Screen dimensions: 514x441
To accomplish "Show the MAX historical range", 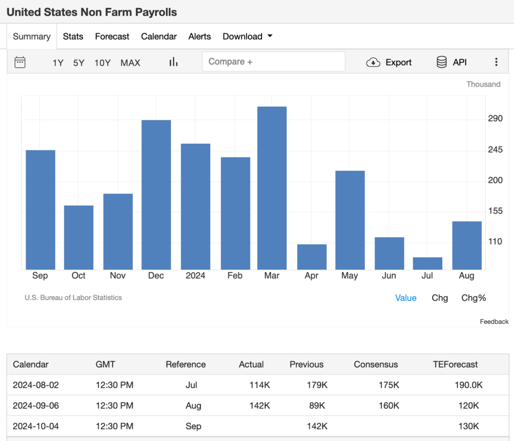I will click(x=131, y=63).
